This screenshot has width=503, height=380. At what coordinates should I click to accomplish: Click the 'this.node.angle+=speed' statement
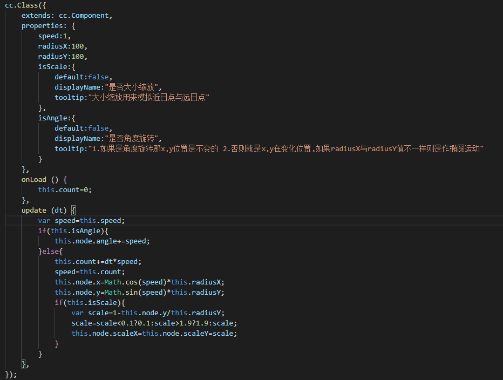pyautogui.click(x=102, y=241)
